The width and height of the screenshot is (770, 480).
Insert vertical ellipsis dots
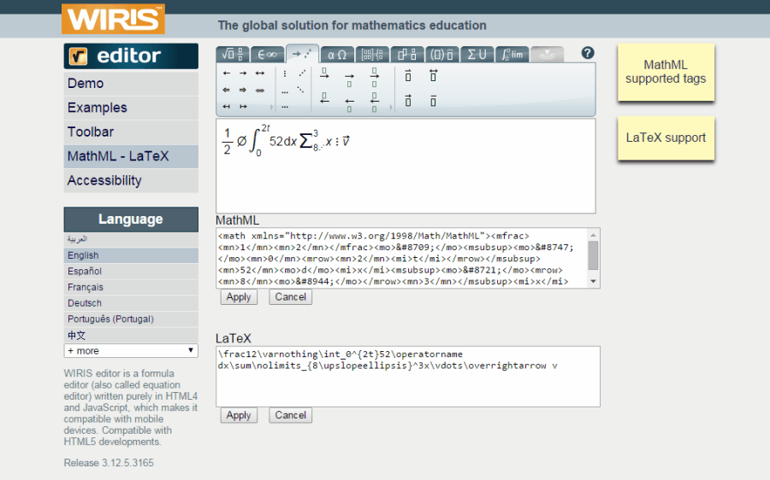[x=285, y=73]
